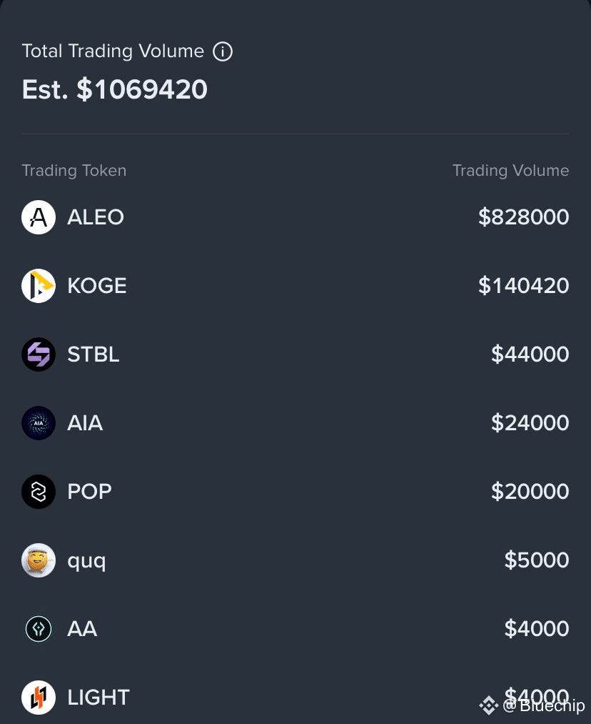Click the ALEO token logo
This screenshot has width=591, height=724.
[39, 217]
